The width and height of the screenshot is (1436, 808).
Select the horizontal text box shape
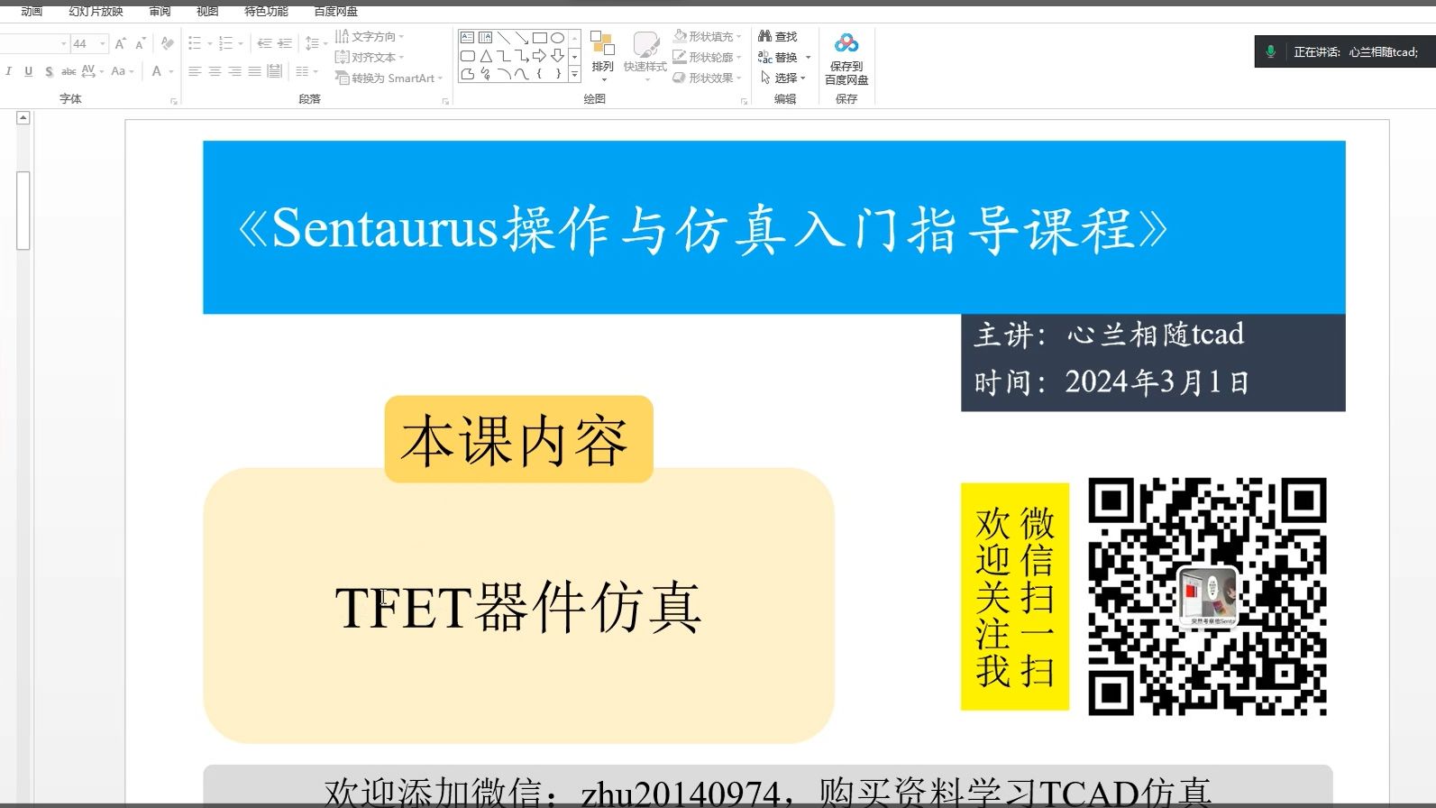click(467, 37)
